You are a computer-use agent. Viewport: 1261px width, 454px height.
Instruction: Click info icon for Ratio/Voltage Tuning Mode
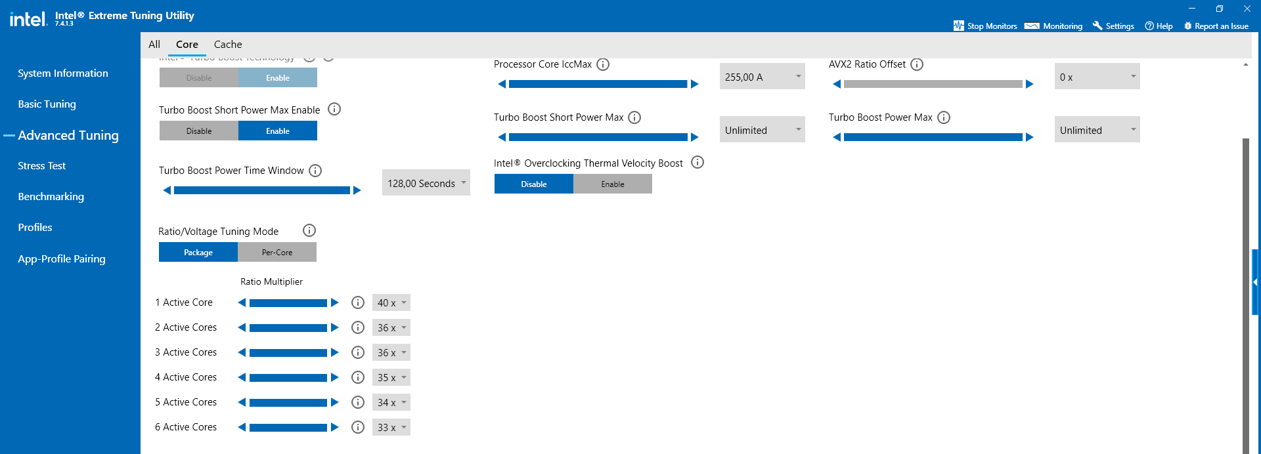click(x=309, y=230)
